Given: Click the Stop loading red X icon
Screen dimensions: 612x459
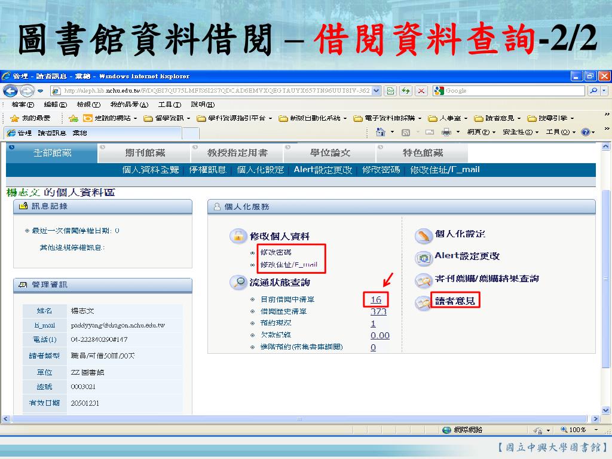Looking at the screenshot, I should point(421,91).
